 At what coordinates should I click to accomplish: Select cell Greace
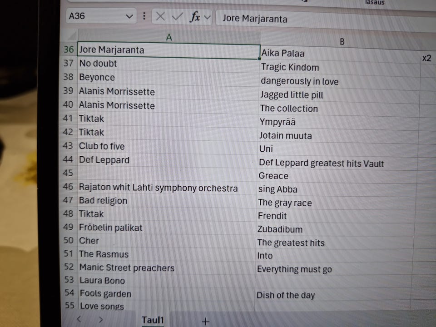(x=336, y=177)
